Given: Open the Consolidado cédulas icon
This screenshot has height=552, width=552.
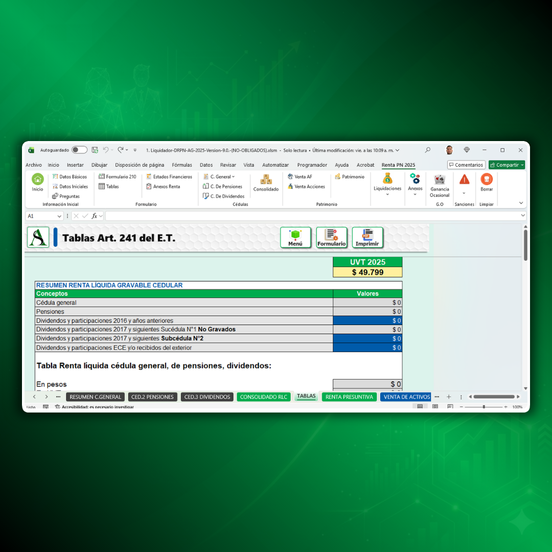Looking at the screenshot, I should point(266,180).
